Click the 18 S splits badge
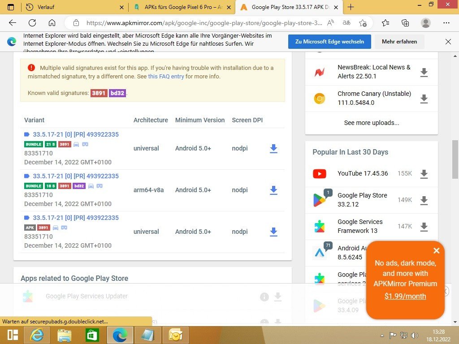The width and height of the screenshot is (459, 344). 51,186
